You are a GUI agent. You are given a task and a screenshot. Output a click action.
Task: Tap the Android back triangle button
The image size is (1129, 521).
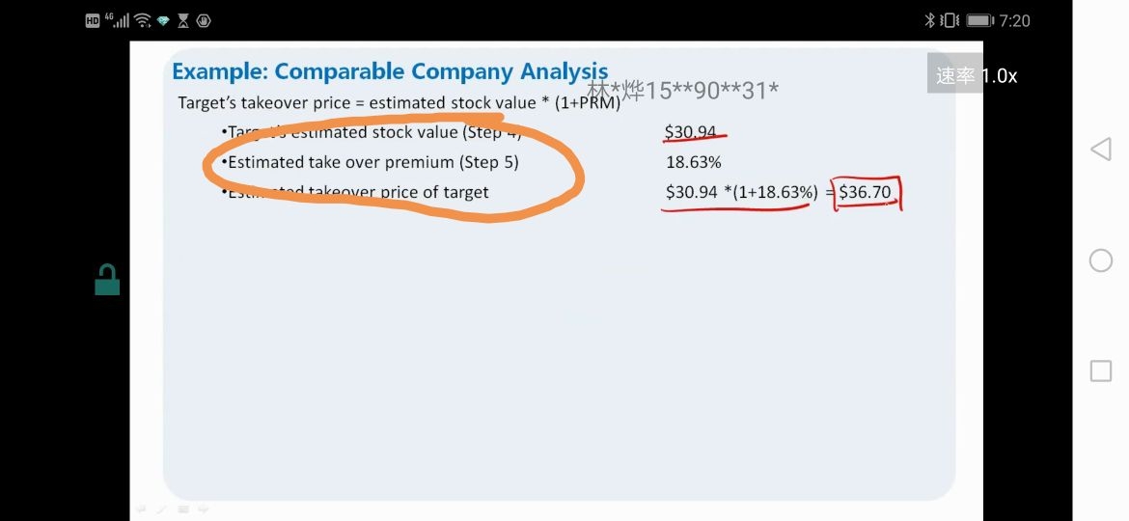point(1100,149)
